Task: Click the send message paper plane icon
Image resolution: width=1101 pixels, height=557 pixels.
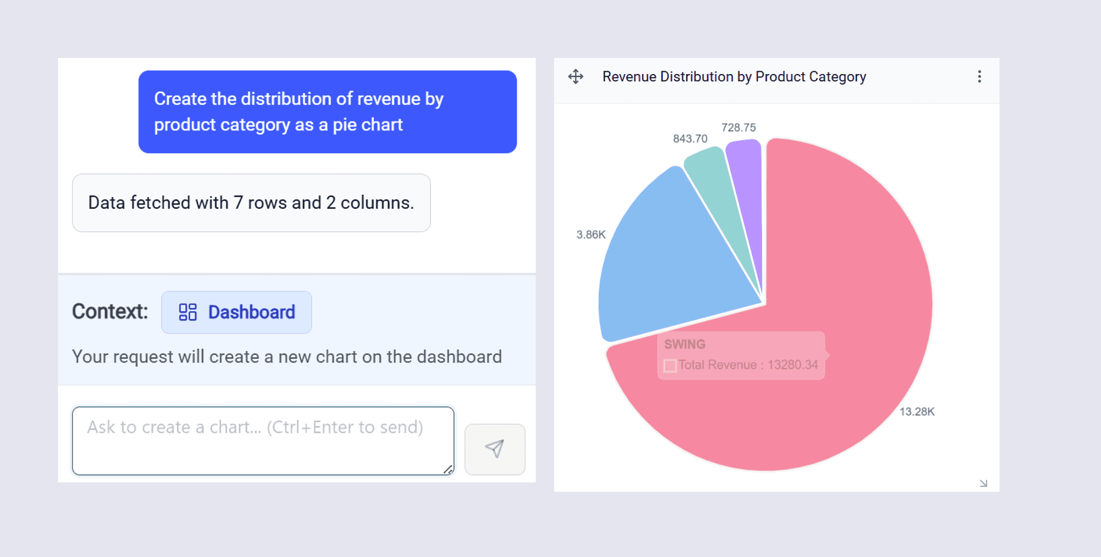Action: [x=494, y=449]
